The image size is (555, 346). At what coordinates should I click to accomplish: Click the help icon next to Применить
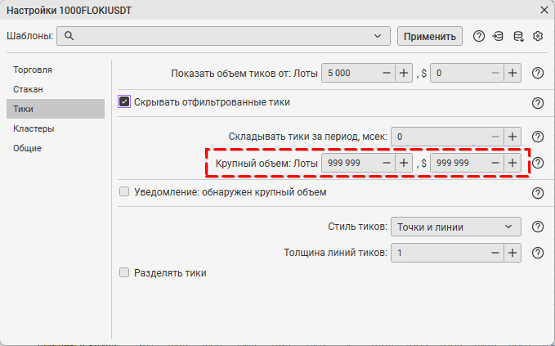click(x=479, y=36)
